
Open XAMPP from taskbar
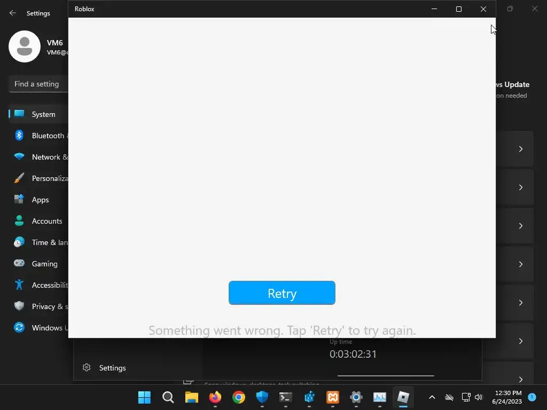[x=332, y=397]
